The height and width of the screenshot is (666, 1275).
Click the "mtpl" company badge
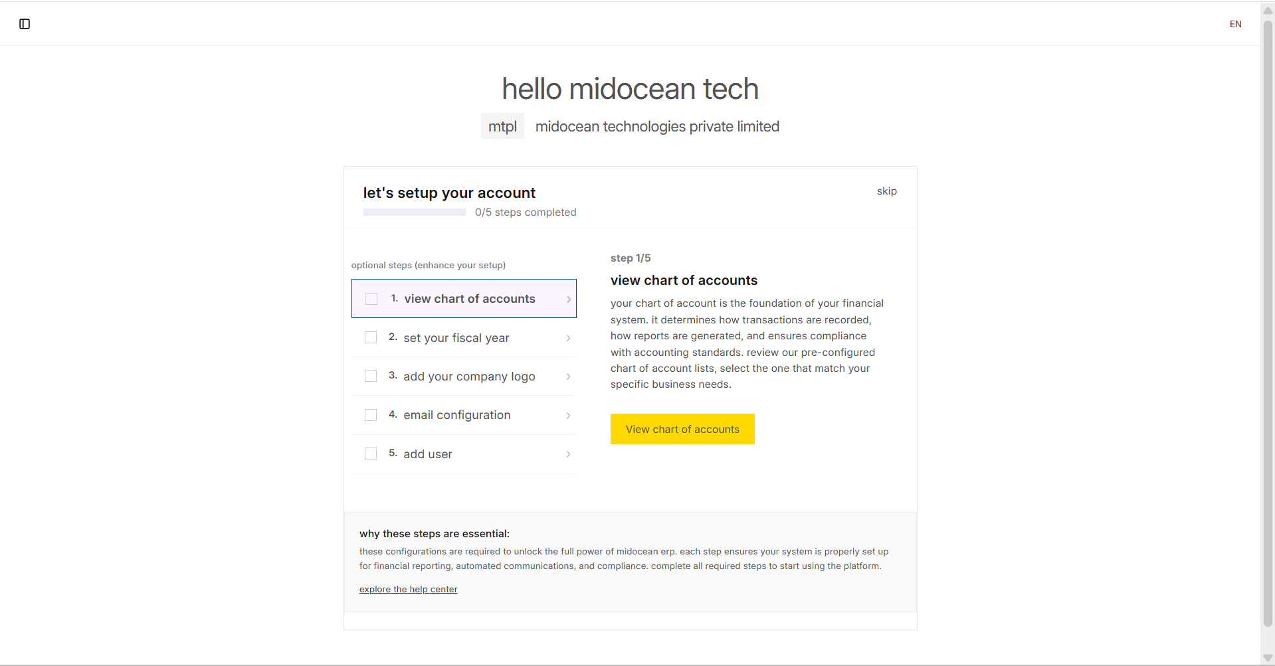(x=502, y=126)
